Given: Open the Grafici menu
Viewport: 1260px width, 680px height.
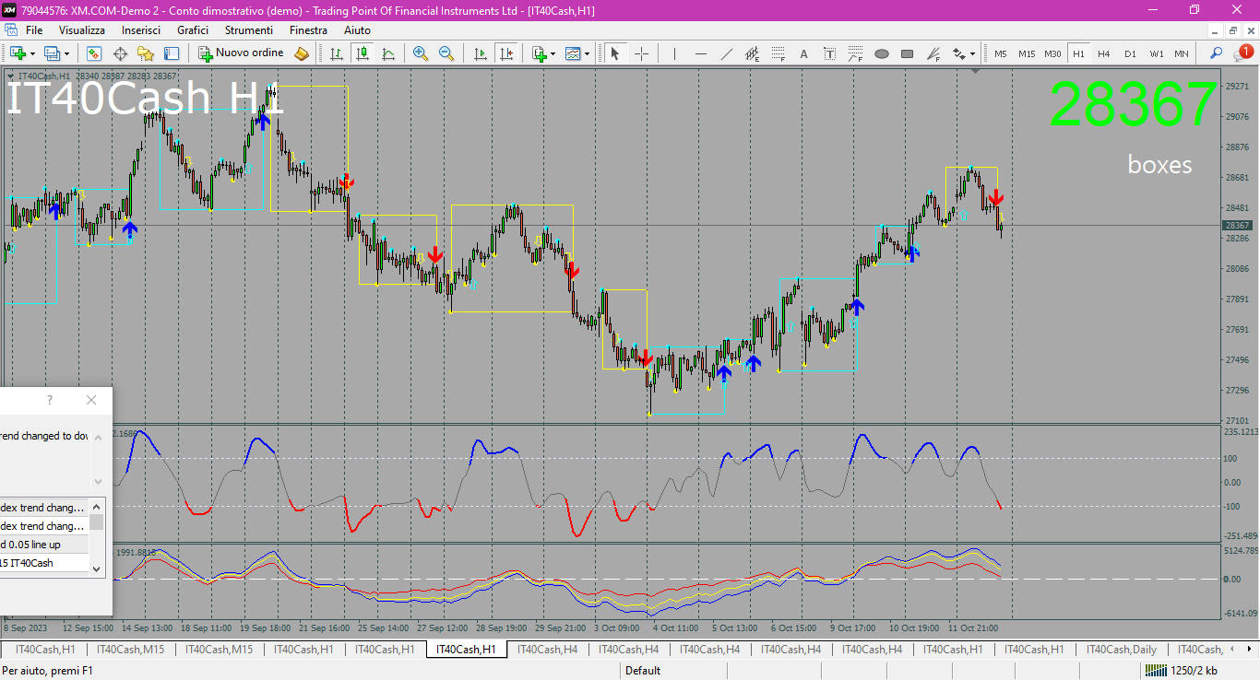Looking at the screenshot, I should pyautogui.click(x=193, y=30).
